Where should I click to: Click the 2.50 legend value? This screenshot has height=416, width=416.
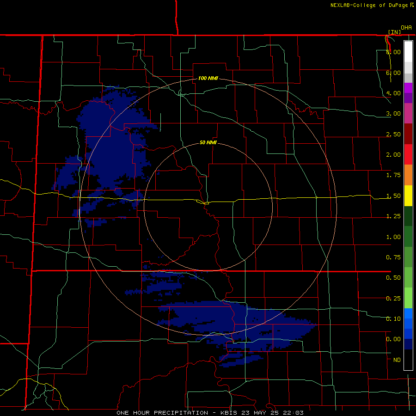[393, 134]
